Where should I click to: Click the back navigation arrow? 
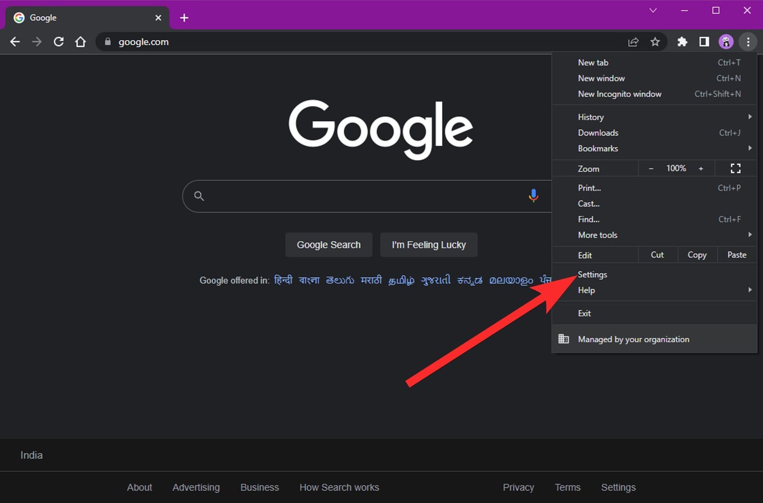(15, 42)
